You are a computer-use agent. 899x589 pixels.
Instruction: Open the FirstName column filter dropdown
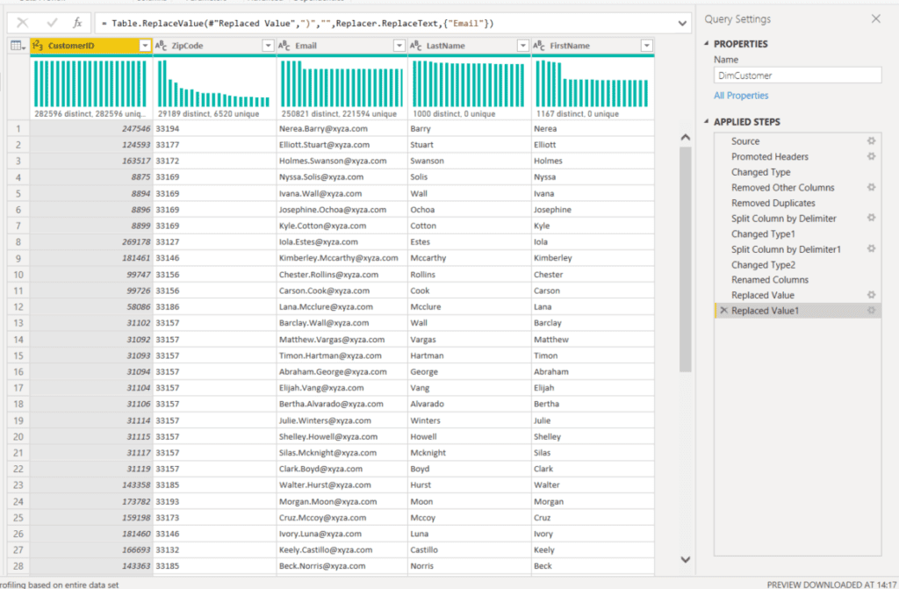click(647, 46)
